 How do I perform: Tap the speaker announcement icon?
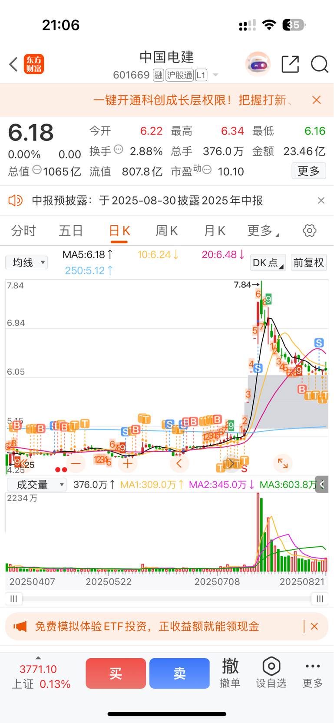(16, 201)
